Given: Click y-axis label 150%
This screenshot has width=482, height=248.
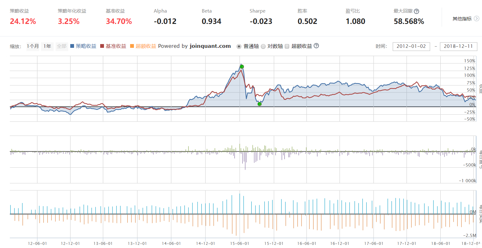Looking at the screenshot, I should point(469,61).
